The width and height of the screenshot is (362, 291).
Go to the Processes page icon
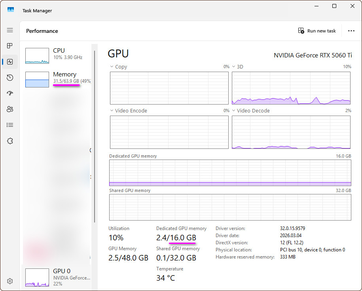coord(10,46)
